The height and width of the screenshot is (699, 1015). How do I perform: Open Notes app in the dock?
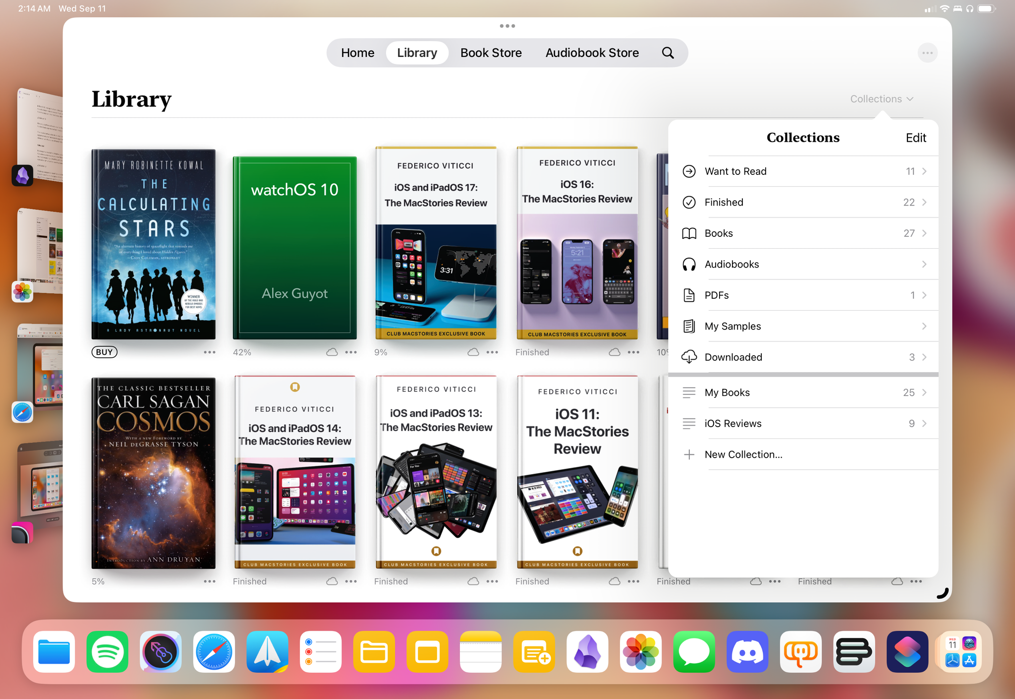click(481, 651)
